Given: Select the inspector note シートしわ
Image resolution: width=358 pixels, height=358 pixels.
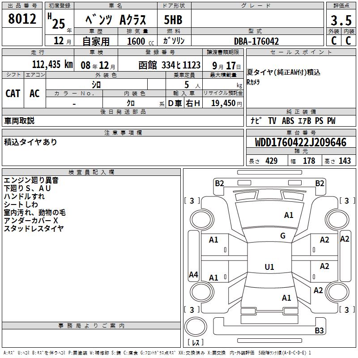Looking at the screenshot, I should (x=21, y=205).
